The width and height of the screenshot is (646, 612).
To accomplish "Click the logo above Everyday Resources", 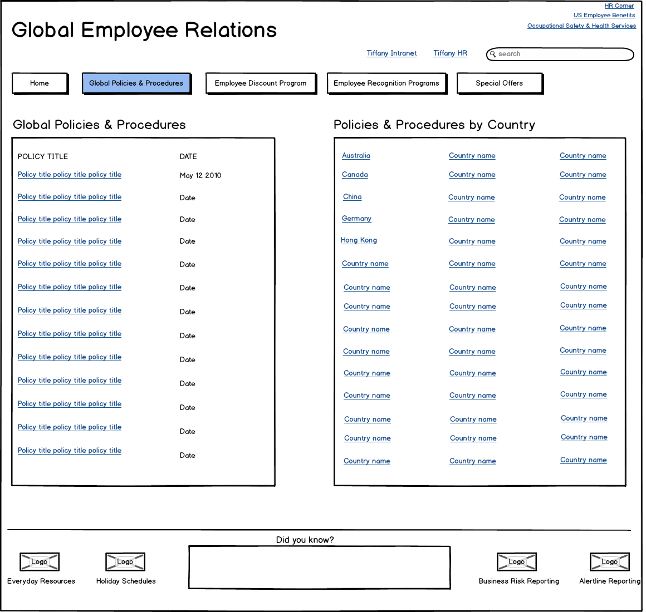I will click(40, 562).
